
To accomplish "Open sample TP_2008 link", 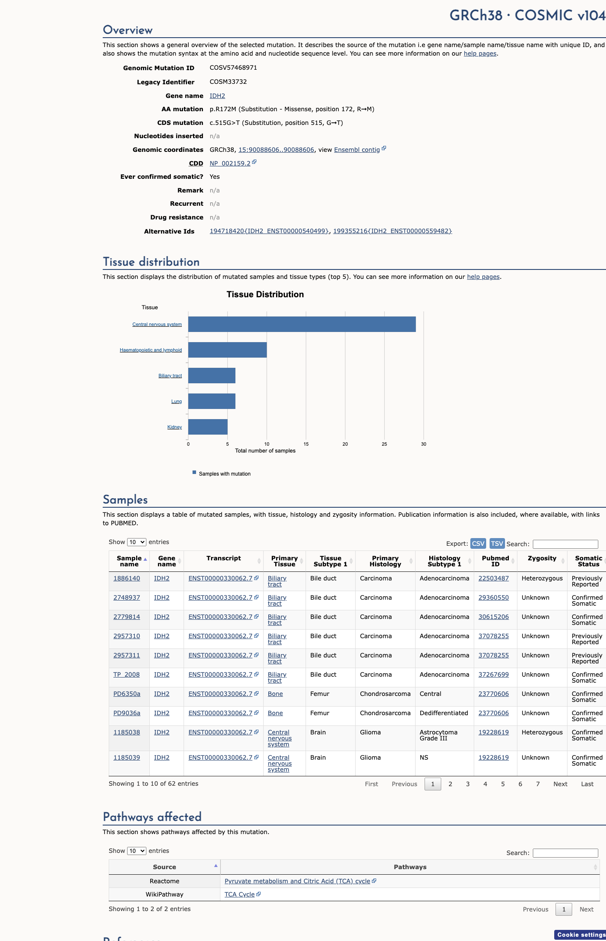I will pyautogui.click(x=126, y=675).
